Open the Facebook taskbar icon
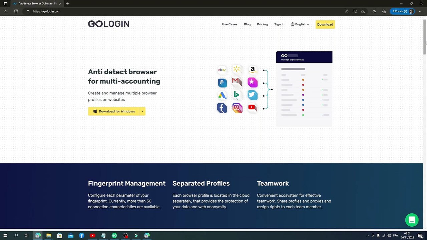The image size is (427, 240). coord(81,236)
